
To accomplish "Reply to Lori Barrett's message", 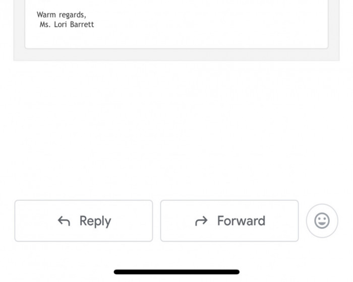I will pos(84,221).
